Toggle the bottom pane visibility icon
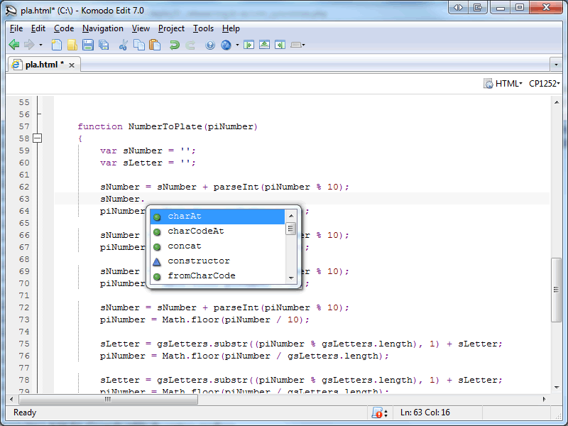The height and width of the screenshot is (426, 568). pyautogui.click(x=264, y=45)
